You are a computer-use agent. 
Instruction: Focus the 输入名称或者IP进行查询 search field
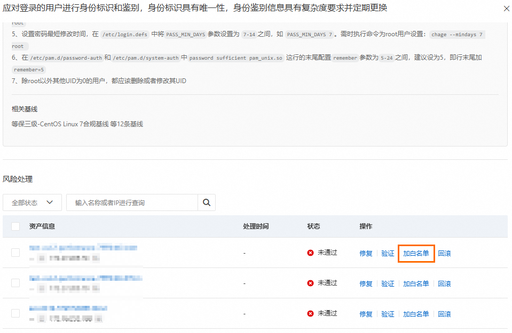[132, 202]
